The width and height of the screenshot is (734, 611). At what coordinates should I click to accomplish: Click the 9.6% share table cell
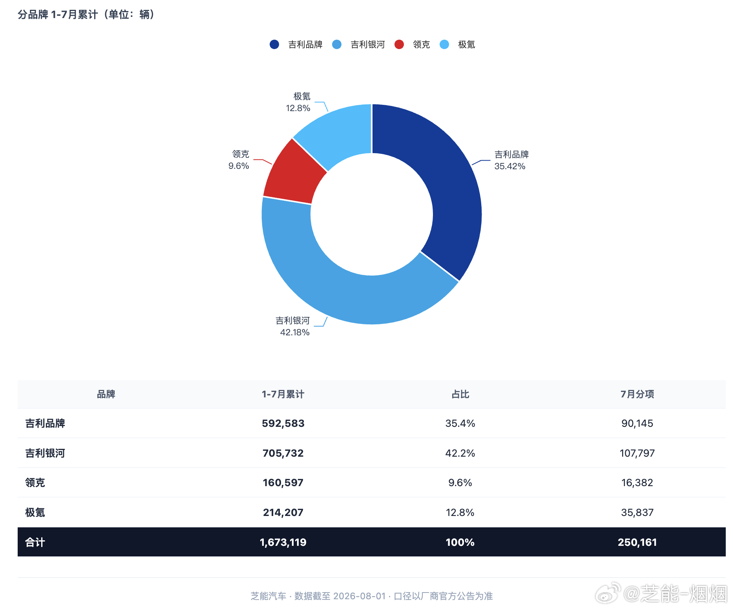tap(460, 483)
